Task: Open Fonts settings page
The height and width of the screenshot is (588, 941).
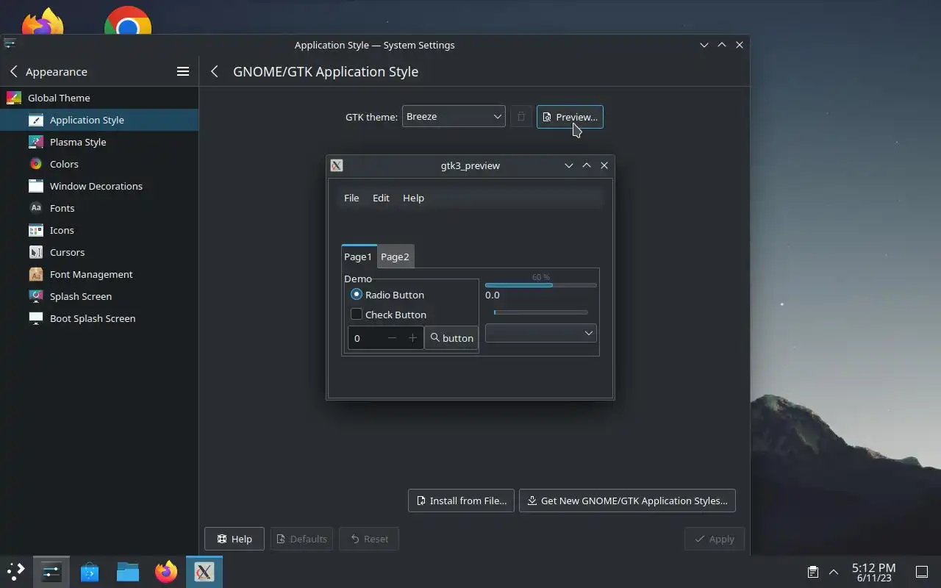Action: (x=99, y=208)
